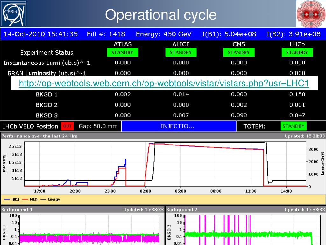Click Performance over the last 24 Hrs title

tap(39, 136)
